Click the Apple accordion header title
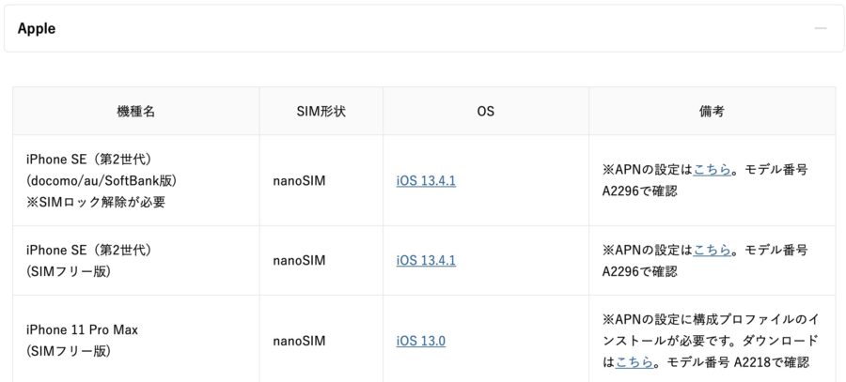 pos(37,29)
